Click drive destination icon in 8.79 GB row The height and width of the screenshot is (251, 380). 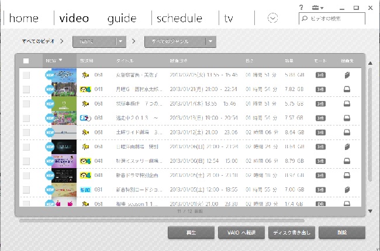pos(347,161)
